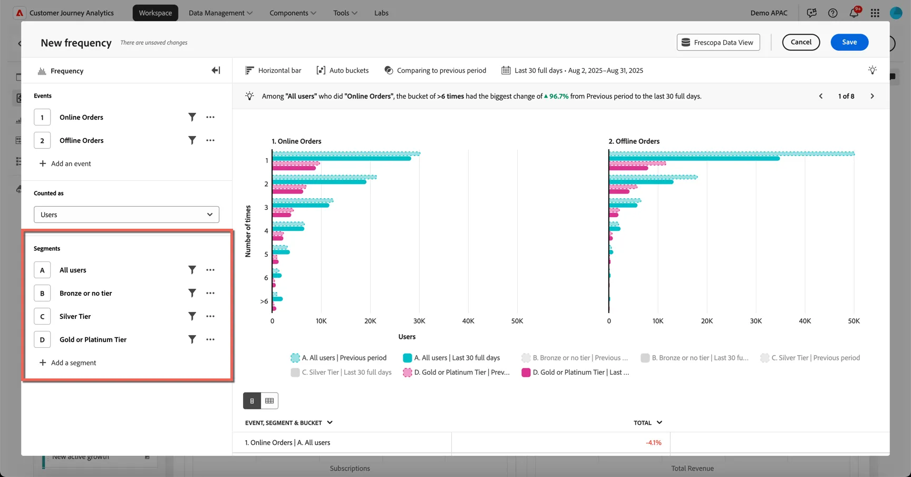
Task: Click filter icon for Silver Tier segment
Action: click(x=192, y=316)
